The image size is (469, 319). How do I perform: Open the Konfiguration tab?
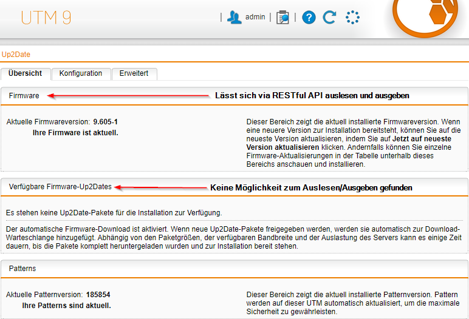(x=81, y=73)
